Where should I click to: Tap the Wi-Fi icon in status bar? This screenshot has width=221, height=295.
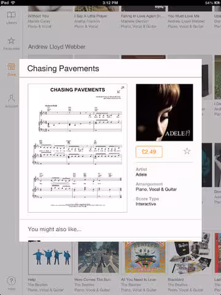pos(13,2)
